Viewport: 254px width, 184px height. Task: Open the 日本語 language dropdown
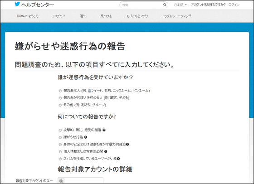click(181, 5)
